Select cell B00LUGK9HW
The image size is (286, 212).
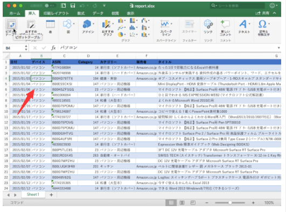[x=65, y=166]
